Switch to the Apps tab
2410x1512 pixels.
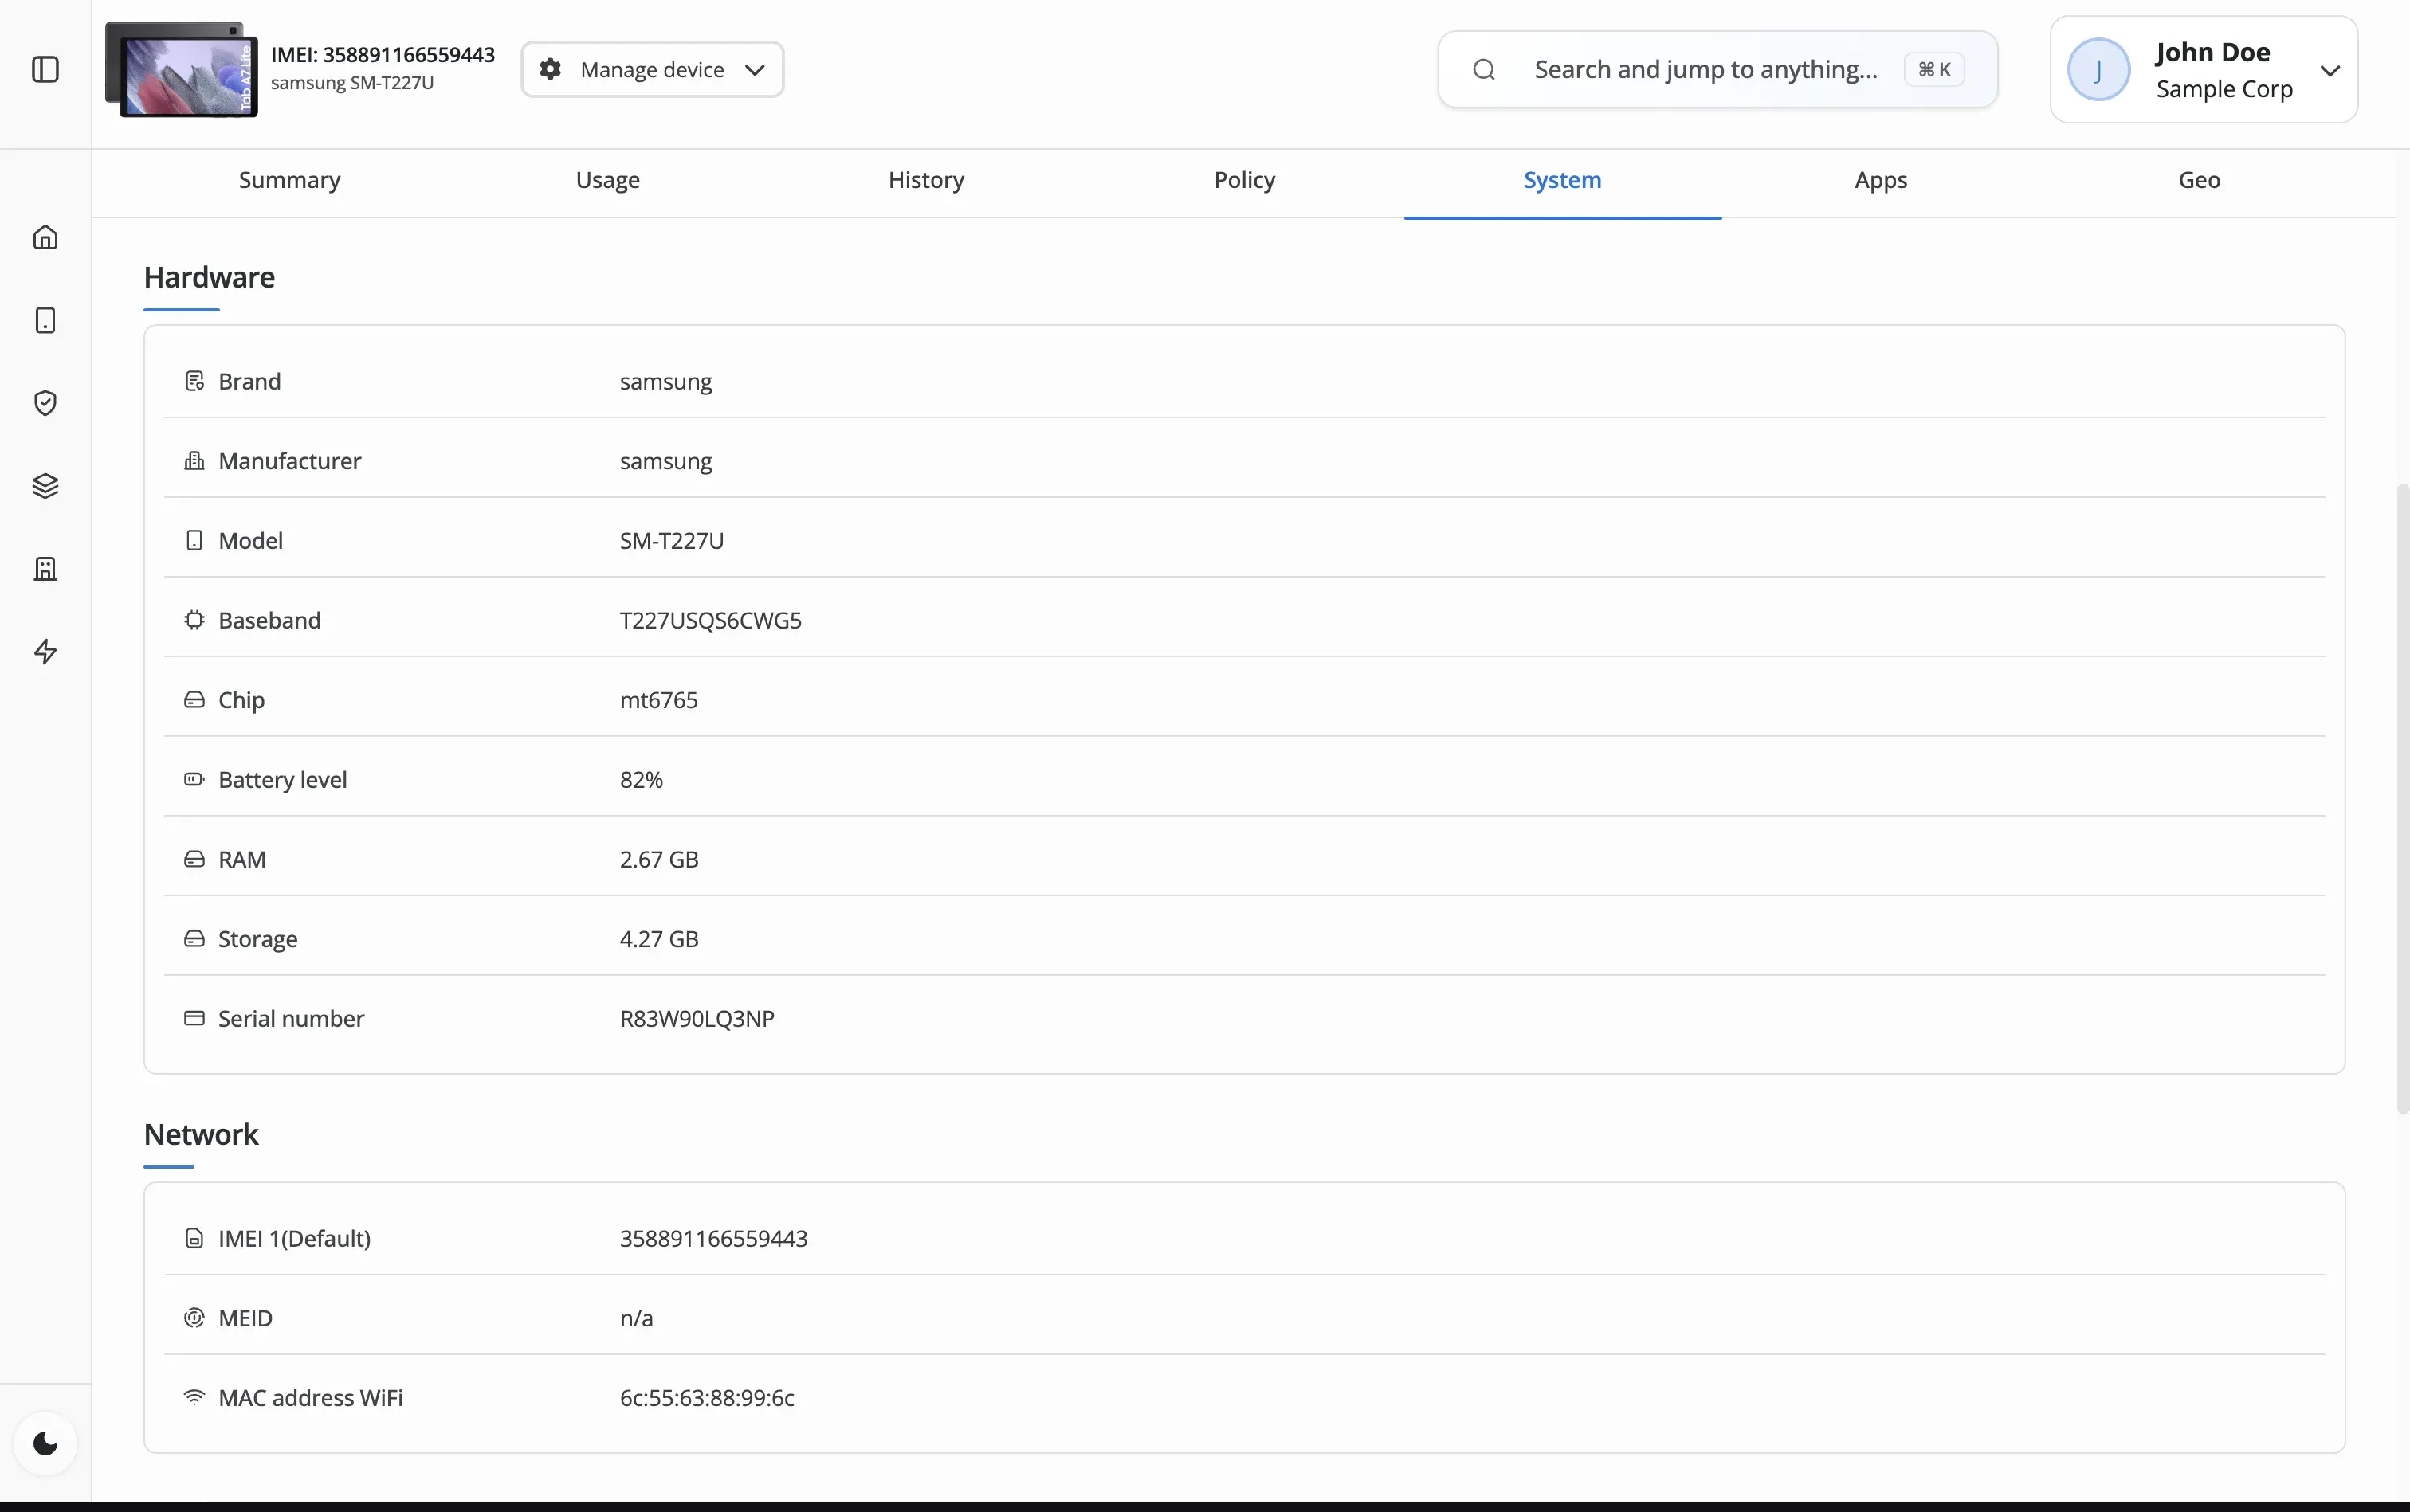(x=1880, y=180)
